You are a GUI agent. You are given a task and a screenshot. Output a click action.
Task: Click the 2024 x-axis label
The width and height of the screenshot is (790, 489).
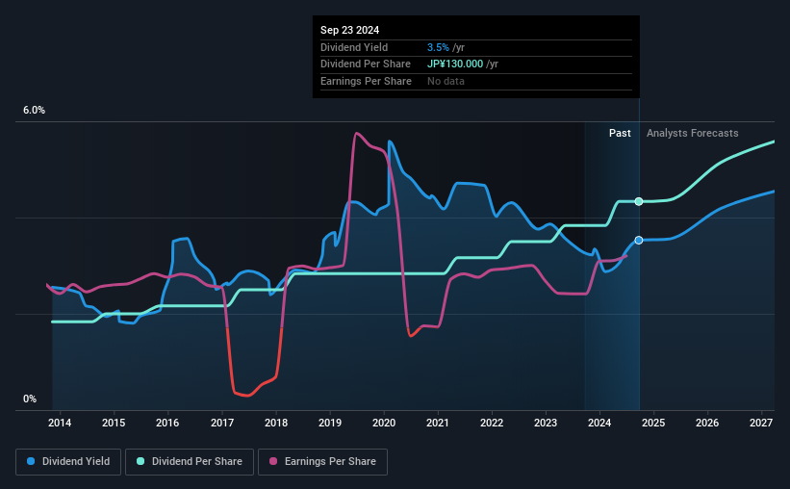599,423
